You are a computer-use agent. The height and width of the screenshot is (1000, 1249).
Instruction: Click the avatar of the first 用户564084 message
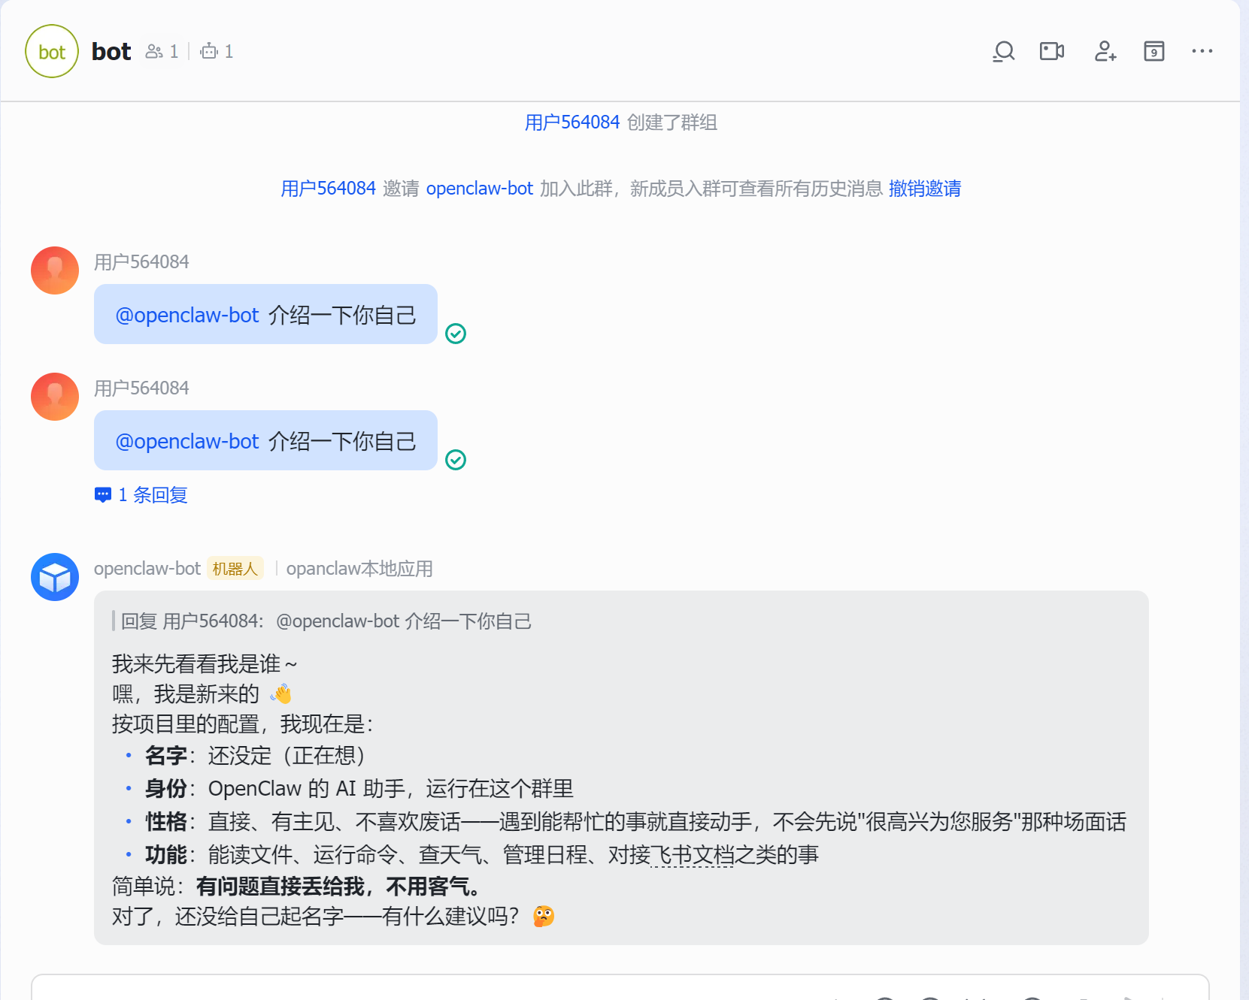(x=55, y=270)
